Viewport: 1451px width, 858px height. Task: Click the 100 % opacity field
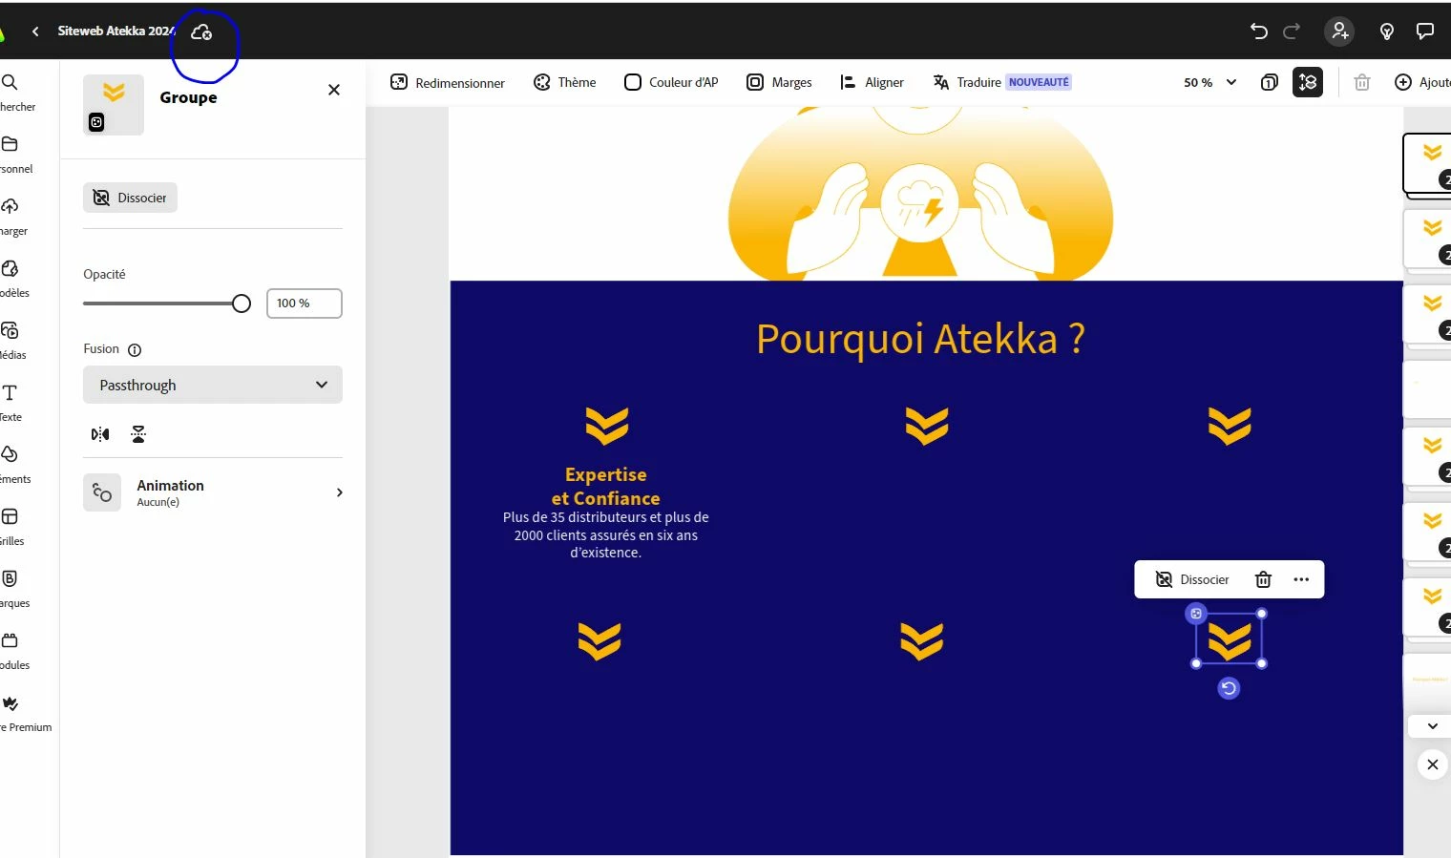(x=305, y=303)
